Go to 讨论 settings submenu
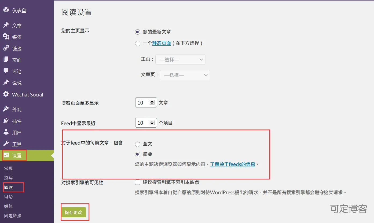Viewport: 374px width, 223px height. 8,197
